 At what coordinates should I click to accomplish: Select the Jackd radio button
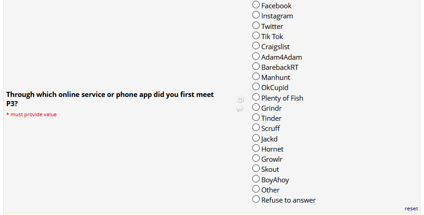point(256,138)
